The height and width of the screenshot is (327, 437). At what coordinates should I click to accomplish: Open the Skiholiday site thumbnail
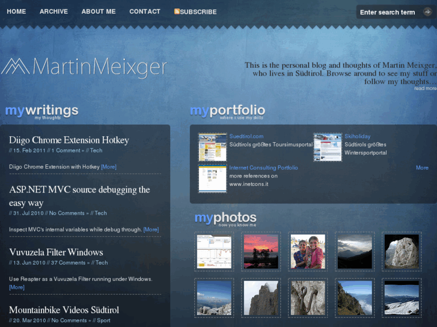[328, 147]
